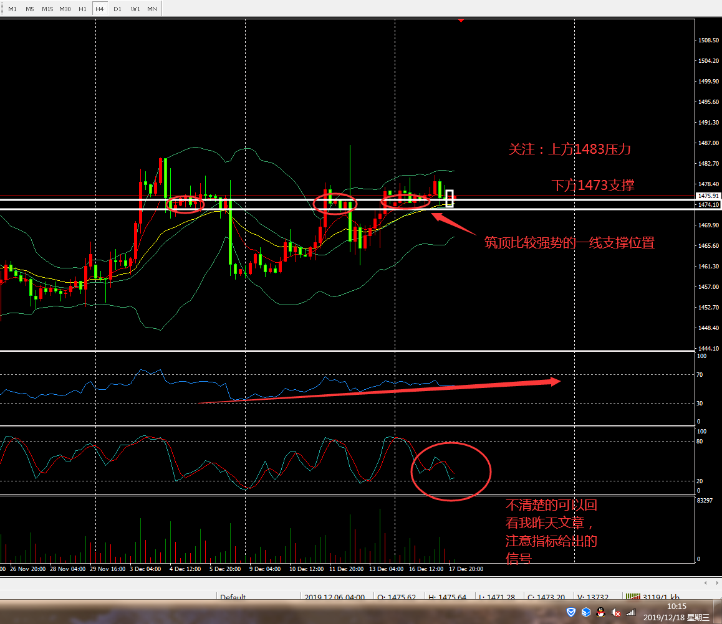Click the Default profile in status bar
Image resolution: width=722 pixels, height=624 pixels.
(x=233, y=597)
